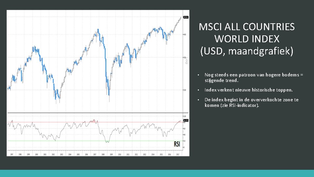Screen dimensions: 314x177
Task: Select the bullet 'Index verkent nieuwe historische toppen.'
Action: (x=249, y=90)
